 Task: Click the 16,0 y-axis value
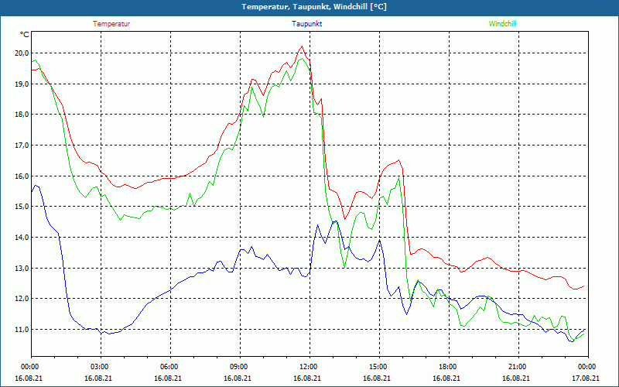[x=22, y=176]
